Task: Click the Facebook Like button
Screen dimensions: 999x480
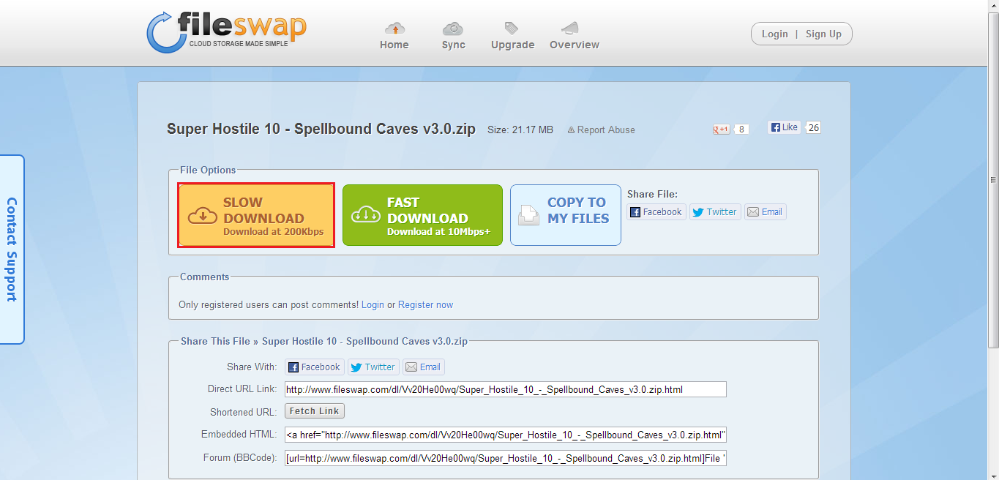Action: point(784,127)
